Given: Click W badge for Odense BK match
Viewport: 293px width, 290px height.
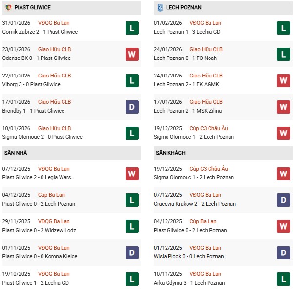Looking at the screenshot, I should click(x=132, y=54).
